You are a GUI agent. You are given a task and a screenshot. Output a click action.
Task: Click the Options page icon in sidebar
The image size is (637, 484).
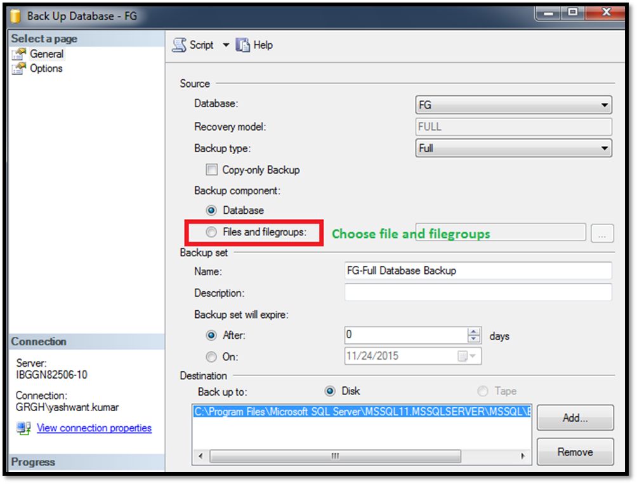click(x=19, y=68)
